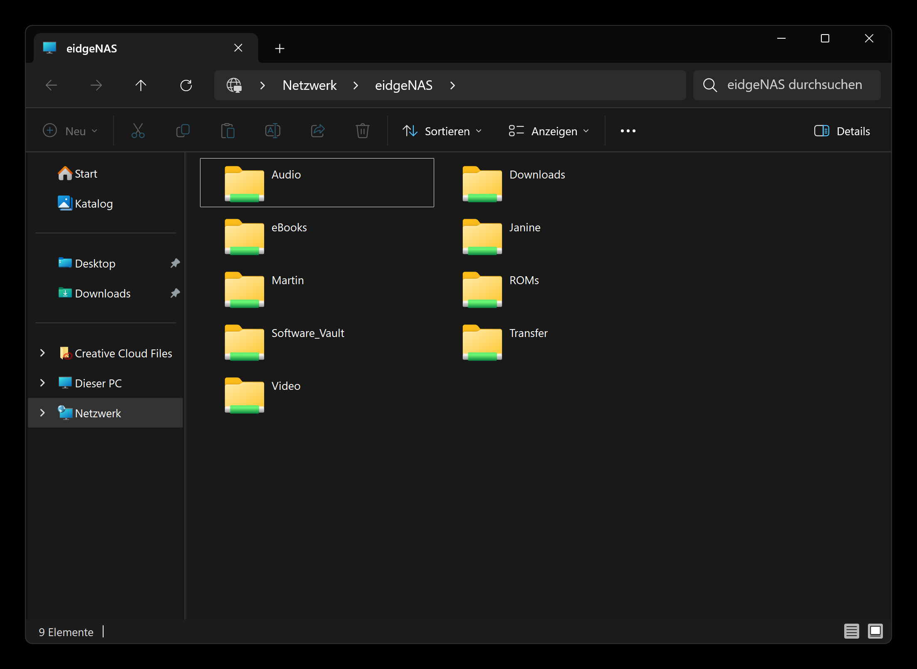Expand Dieser PC in sidebar
The height and width of the screenshot is (669, 917).
(42, 383)
